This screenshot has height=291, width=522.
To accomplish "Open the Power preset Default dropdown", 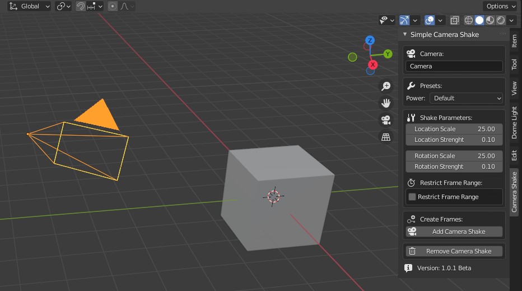I will (466, 98).
